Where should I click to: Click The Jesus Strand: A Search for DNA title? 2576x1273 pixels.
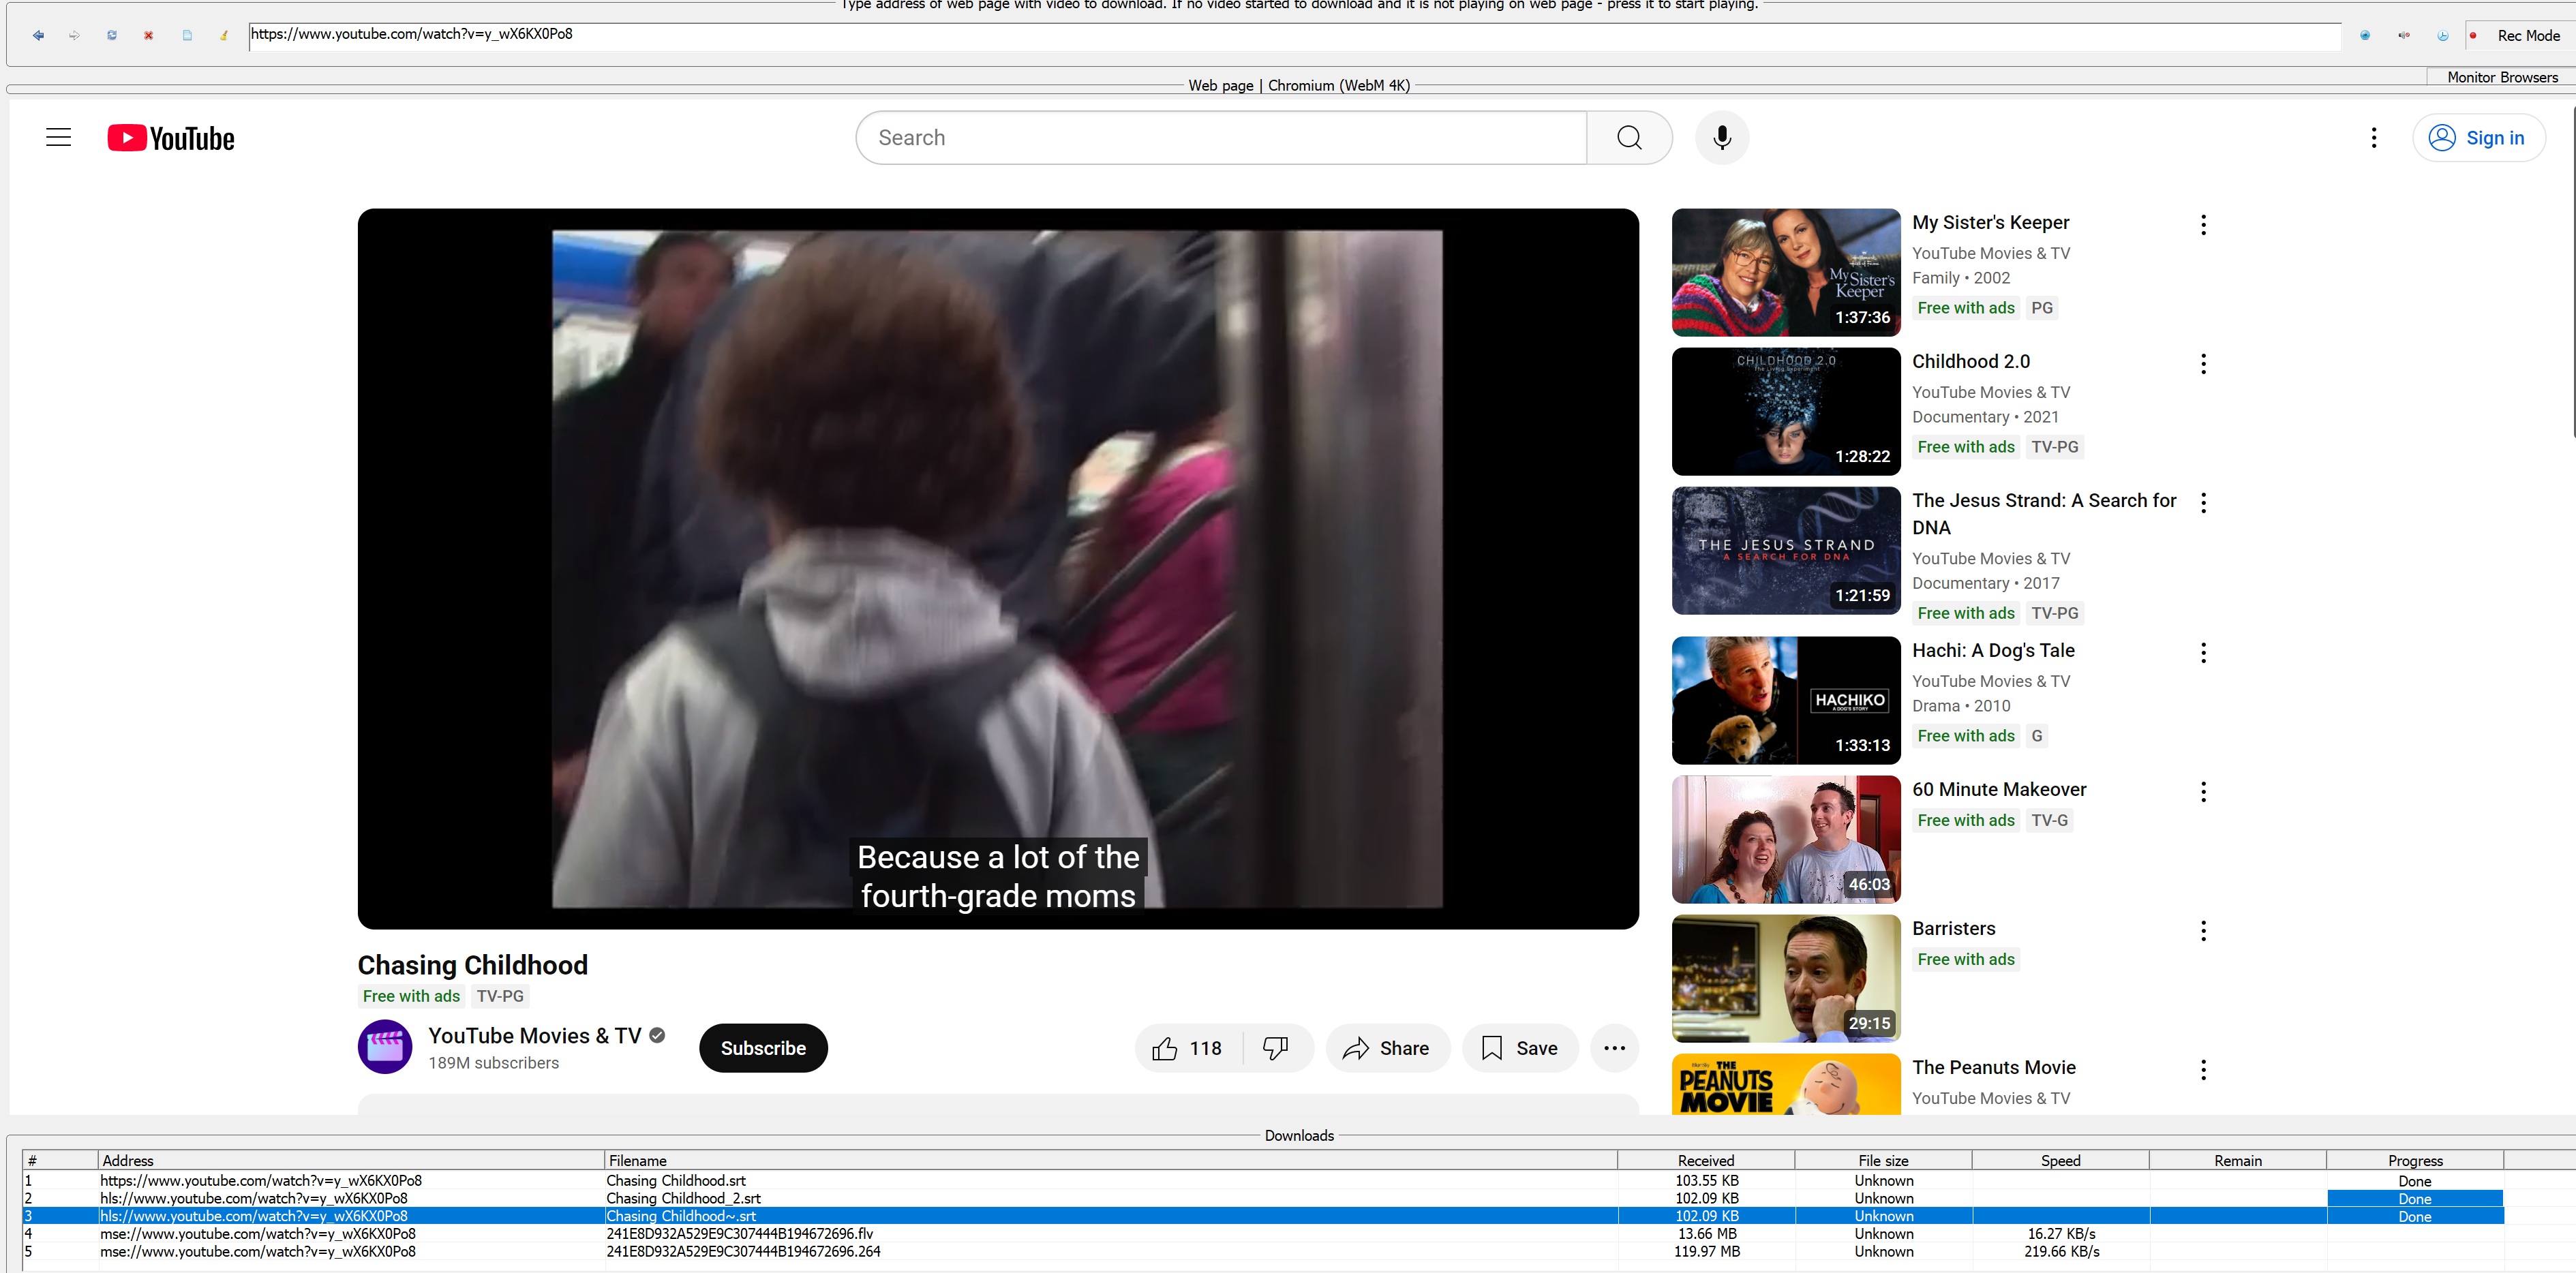tap(2044, 514)
